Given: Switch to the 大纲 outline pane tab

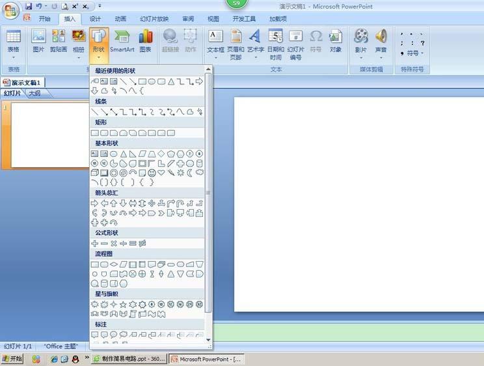Looking at the screenshot, I should click(34, 93).
